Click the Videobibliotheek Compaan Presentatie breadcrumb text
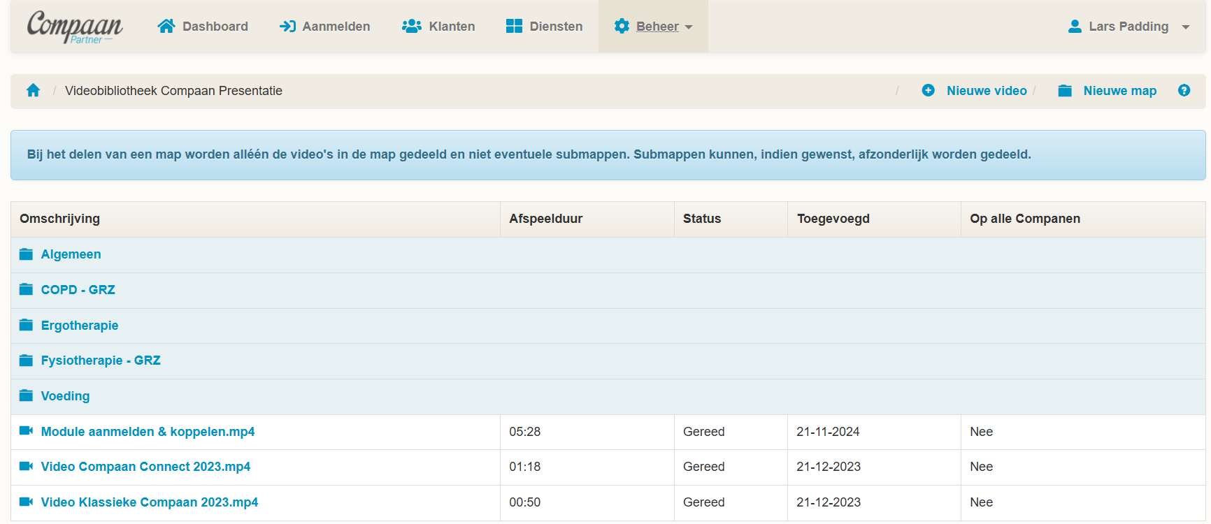 pyautogui.click(x=173, y=91)
